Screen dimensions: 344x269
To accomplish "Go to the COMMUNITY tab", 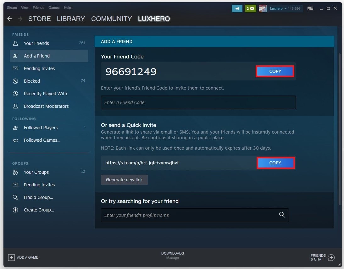I will click(x=111, y=19).
